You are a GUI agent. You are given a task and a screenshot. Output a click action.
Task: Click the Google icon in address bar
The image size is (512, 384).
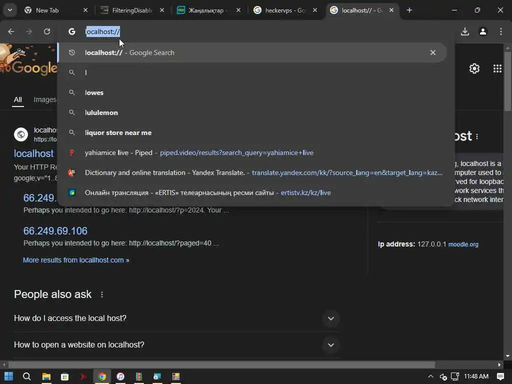coord(72,31)
